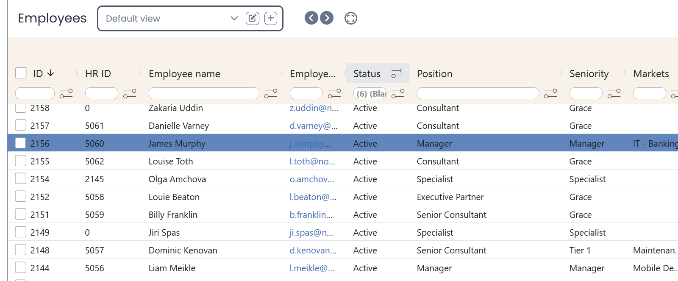Viewport: 678px width, 281px height.
Task: Open filter options for Position column
Action: [x=550, y=94]
